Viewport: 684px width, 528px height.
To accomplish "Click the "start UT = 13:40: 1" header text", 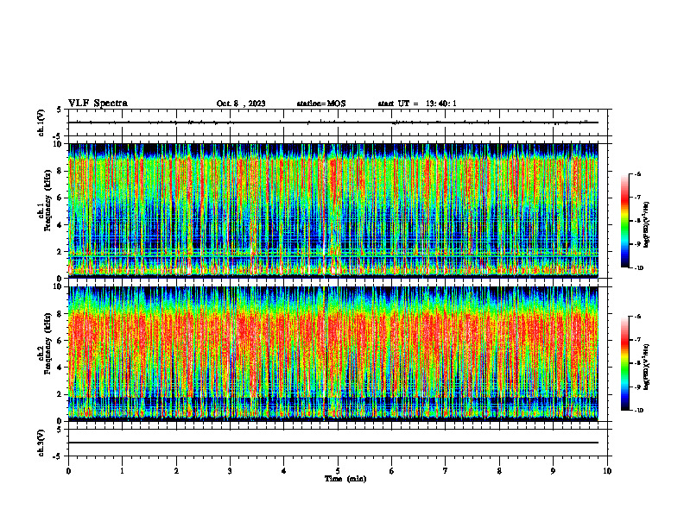I will (417, 104).
